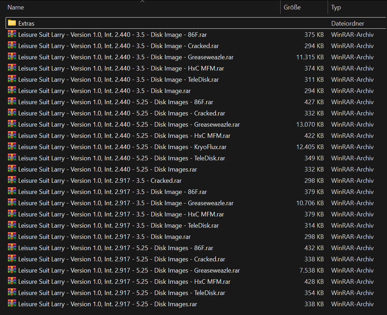Screen dimensions: 387x315
Task: Click WinRAR icon of Int. 2.917 3.5 Disk Image.rar
Action: tap(12, 236)
